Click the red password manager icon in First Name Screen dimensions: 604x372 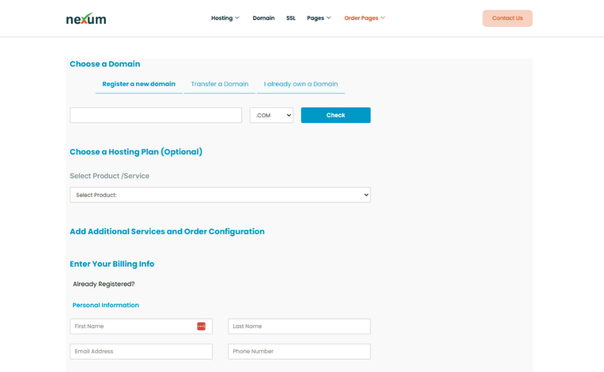pos(201,327)
